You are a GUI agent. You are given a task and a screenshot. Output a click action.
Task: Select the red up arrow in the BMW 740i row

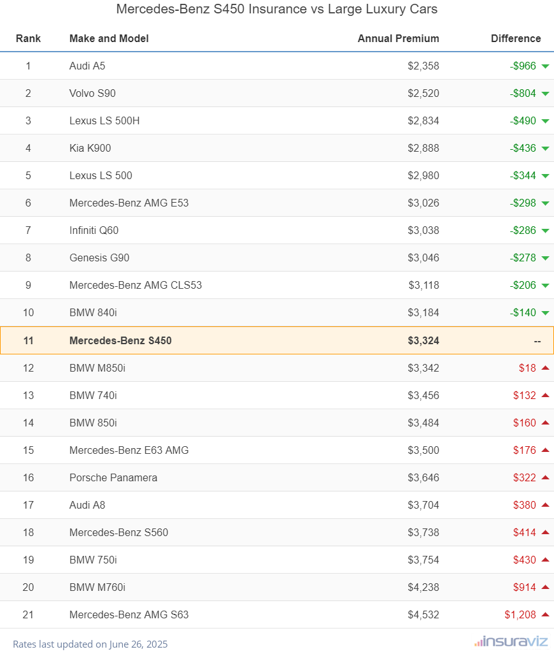545,395
